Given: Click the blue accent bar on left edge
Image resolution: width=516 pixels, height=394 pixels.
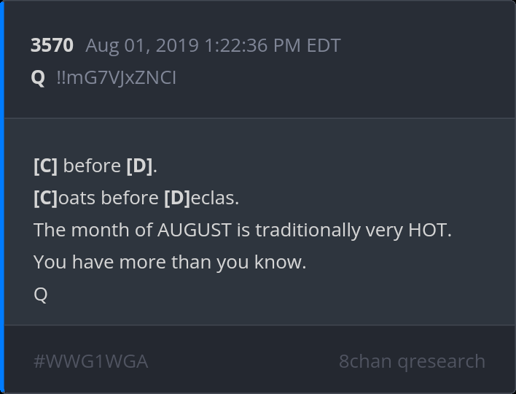Looking at the screenshot, I should pos(2,197).
